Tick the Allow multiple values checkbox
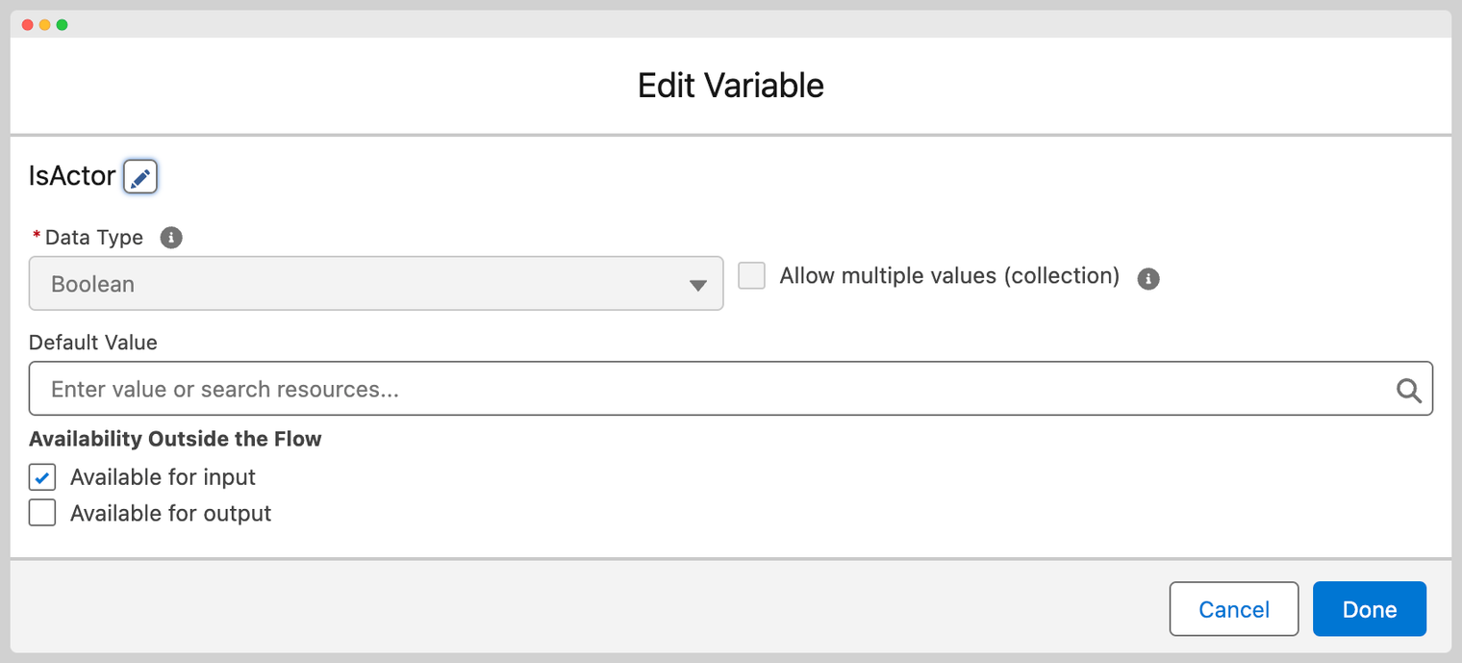1462x663 pixels. [751, 276]
